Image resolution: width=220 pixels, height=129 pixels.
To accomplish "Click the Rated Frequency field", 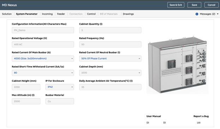I will [x=110, y=44].
